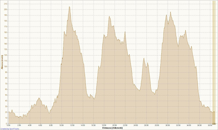The image size is (218, 130).
Task: Click the 30 altitude axis label
Action: (6, 106)
